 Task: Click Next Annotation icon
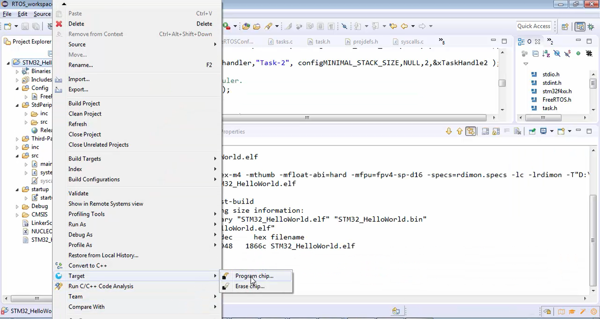(358, 26)
